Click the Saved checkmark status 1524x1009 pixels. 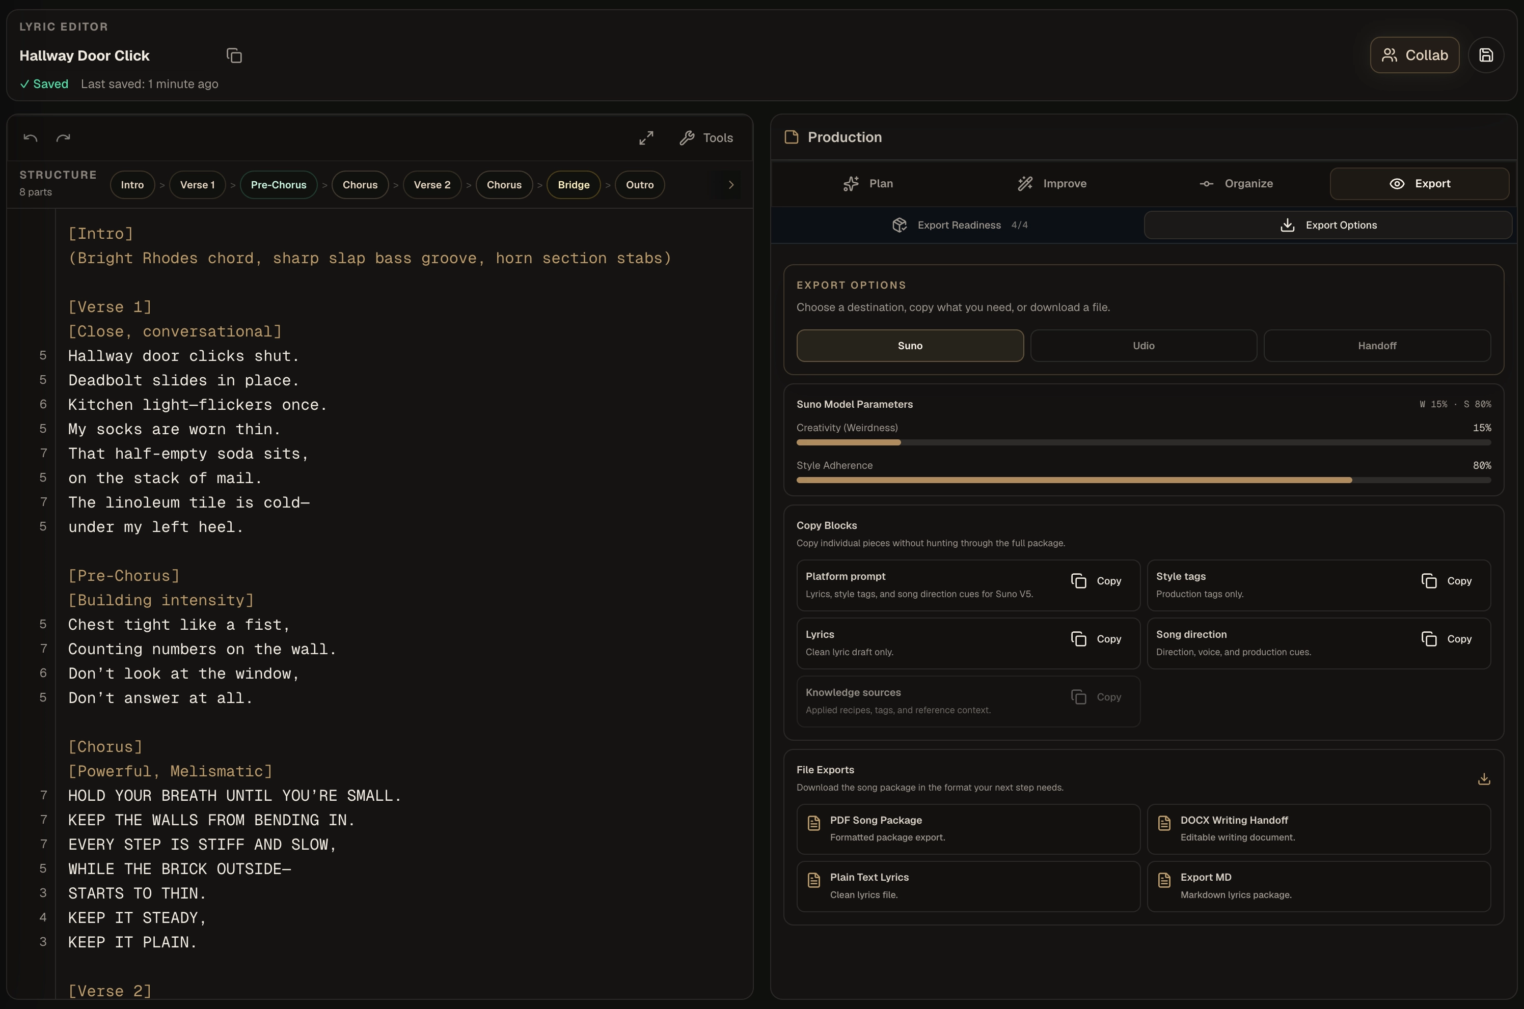click(x=44, y=85)
